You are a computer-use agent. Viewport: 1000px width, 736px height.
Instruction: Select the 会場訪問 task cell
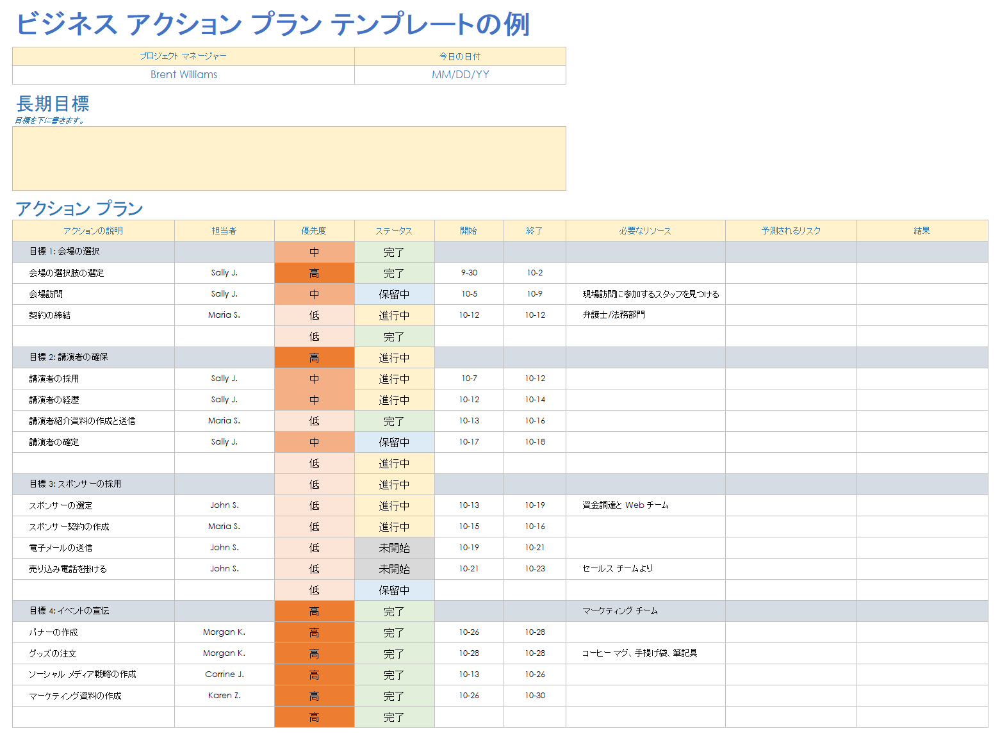94,294
